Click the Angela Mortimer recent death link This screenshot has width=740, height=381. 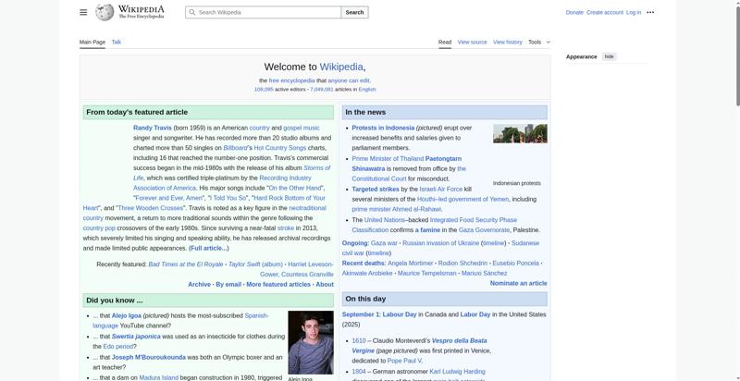coord(410,264)
